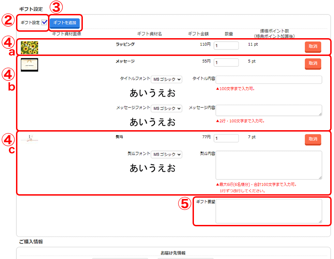Click the 熨斗 quantity field

coord(226,138)
